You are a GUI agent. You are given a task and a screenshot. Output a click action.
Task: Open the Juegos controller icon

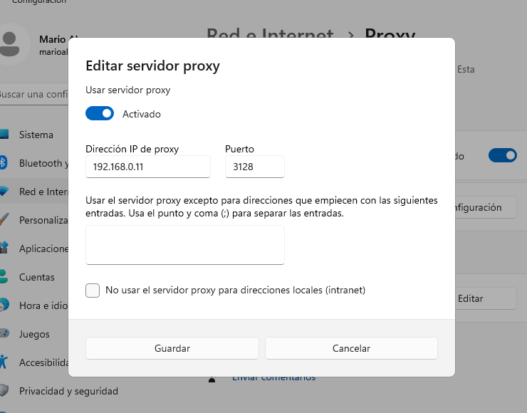pyautogui.click(x=4, y=333)
